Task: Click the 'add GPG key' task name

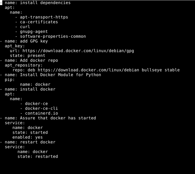Action: (x=34, y=41)
